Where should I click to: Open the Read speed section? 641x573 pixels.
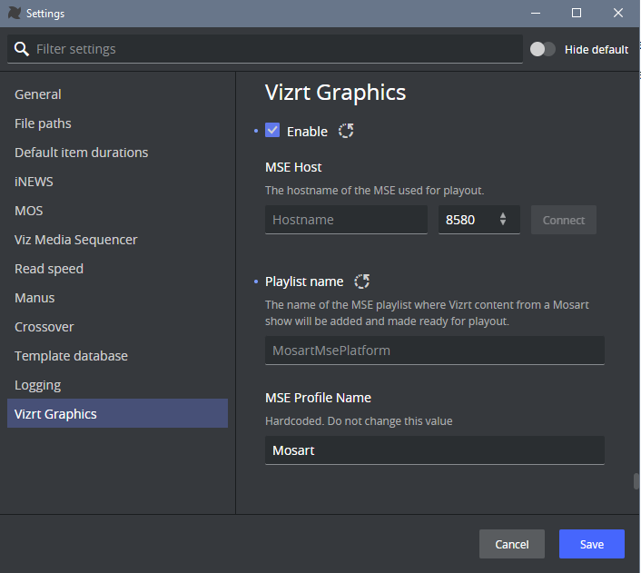point(117,269)
